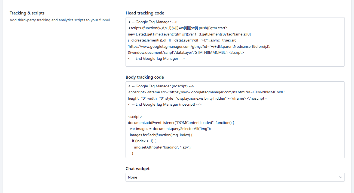Click the "var images = document.querySelectorAll" line
This screenshot has width=354, height=193.
tap(170, 129)
